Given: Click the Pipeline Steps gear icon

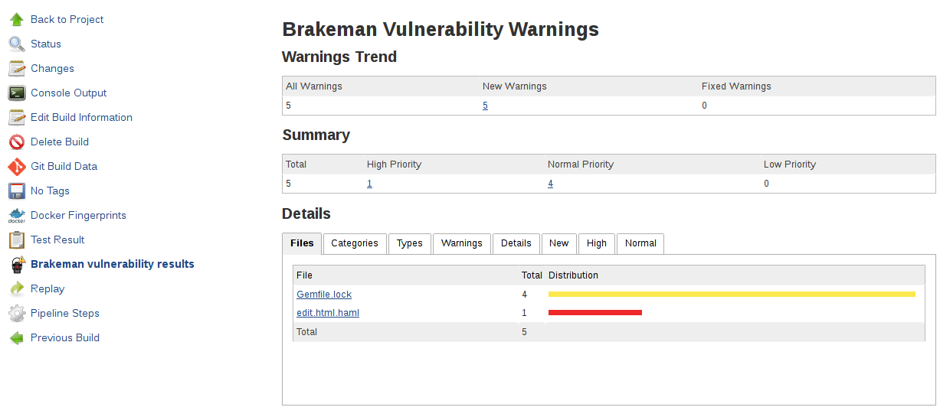Looking at the screenshot, I should 17,314.
